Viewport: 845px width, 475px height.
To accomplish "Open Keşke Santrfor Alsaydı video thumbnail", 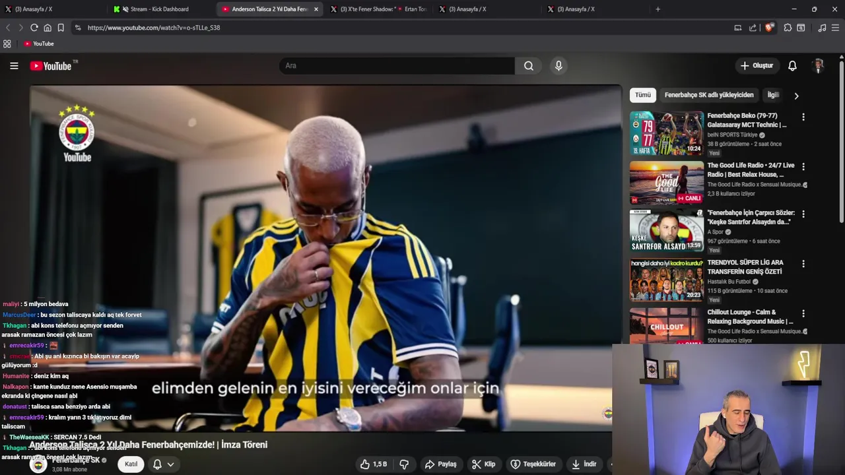I will pyautogui.click(x=667, y=231).
